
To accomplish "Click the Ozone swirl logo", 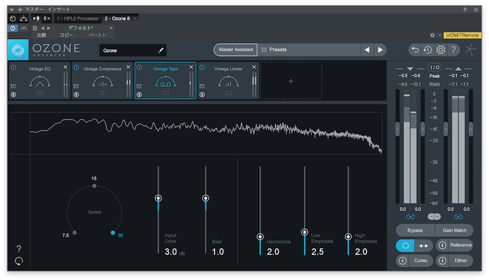I will (x=18, y=50).
